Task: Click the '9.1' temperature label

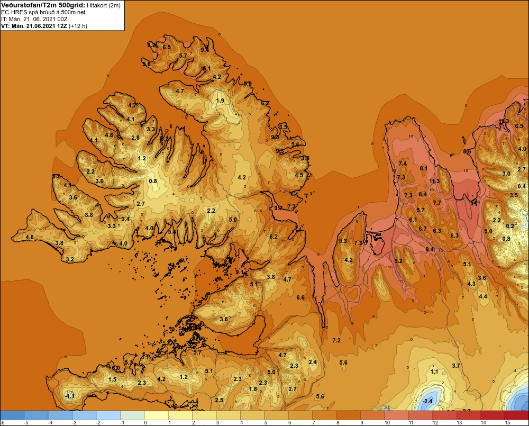Action: [240, 272]
